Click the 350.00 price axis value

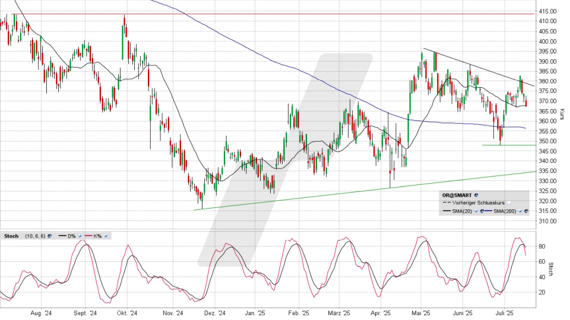click(548, 141)
